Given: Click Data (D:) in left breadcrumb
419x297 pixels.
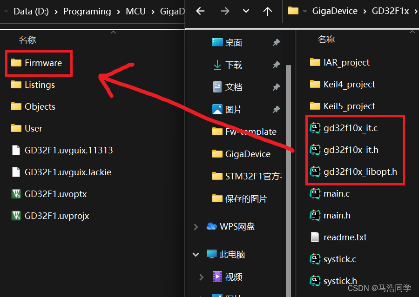Looking at the screenshot, I should pos(31,11).
